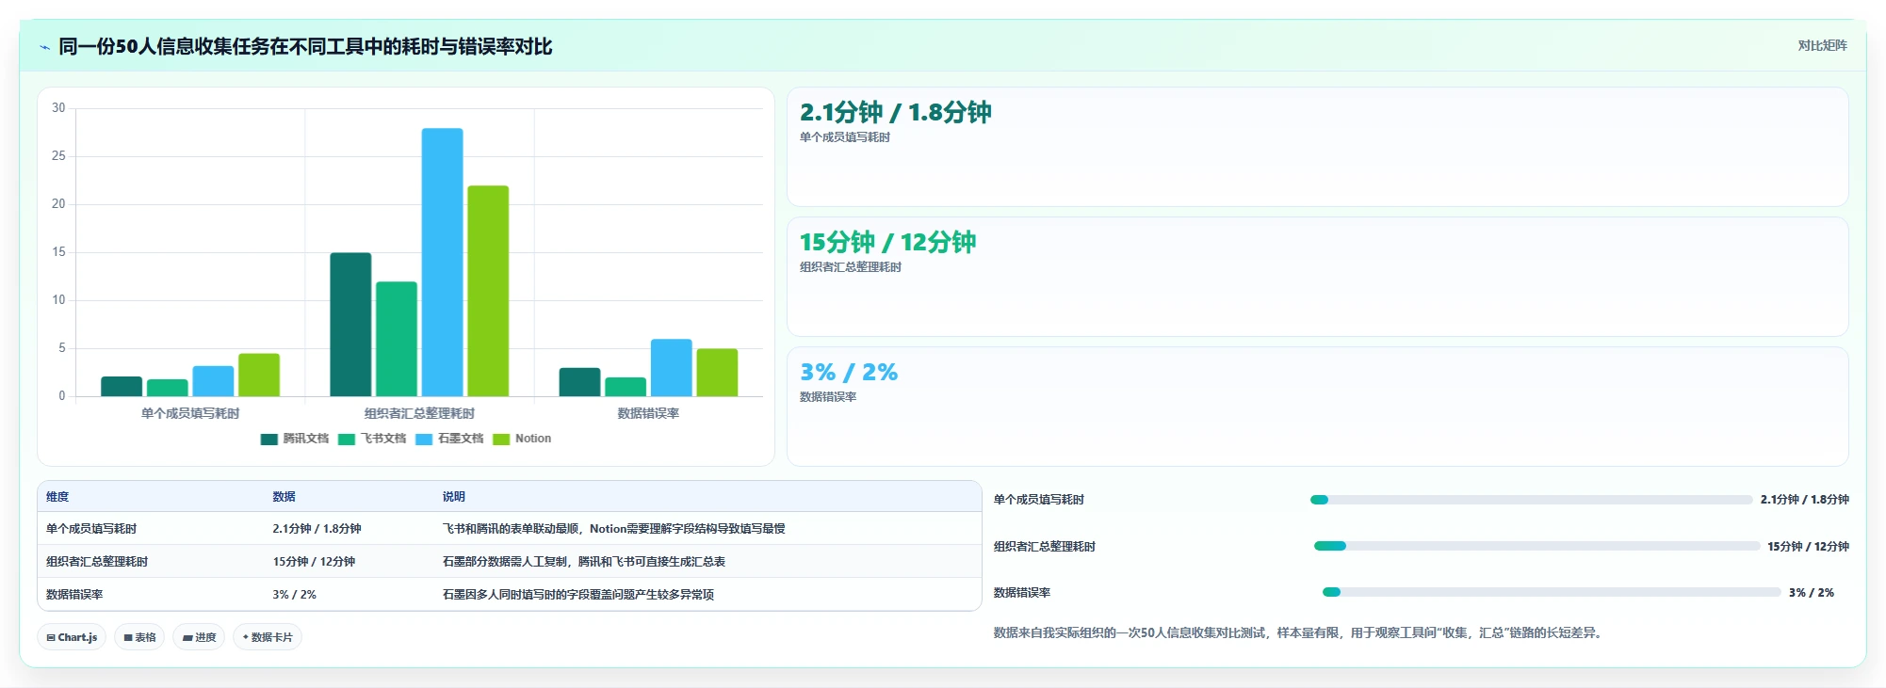Open the 15分钟 / 12分钟 stat card
Viewport: 1886px width, 688px height.
[x=1317, y=277]
